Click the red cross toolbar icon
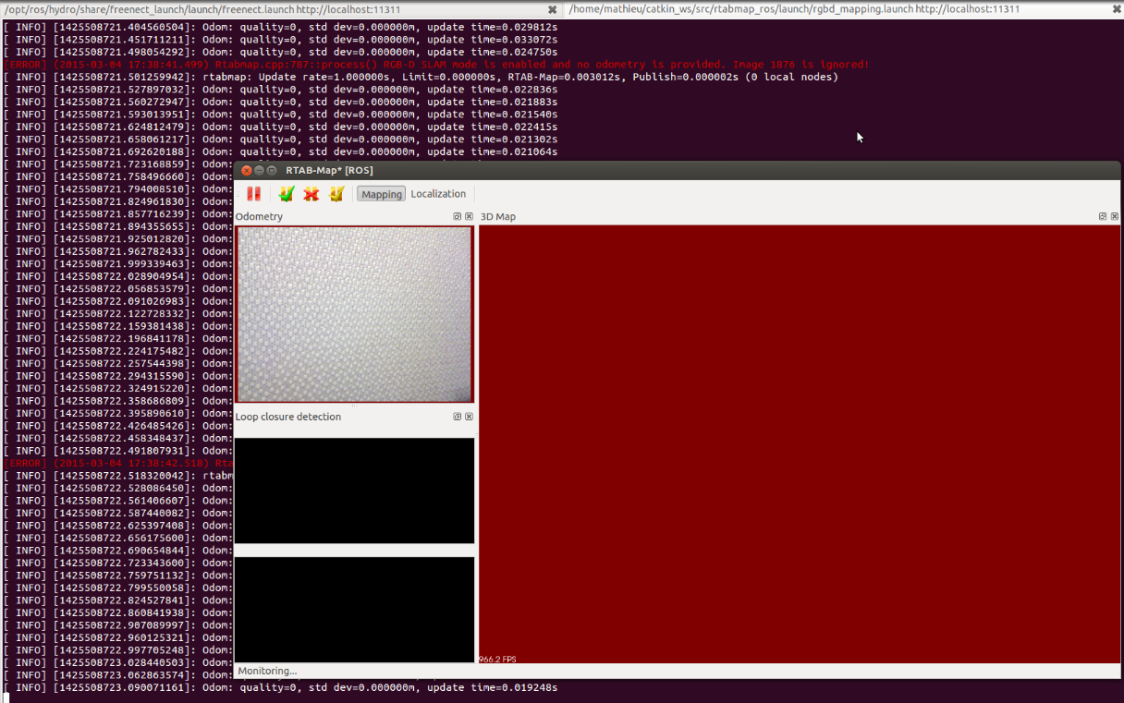 (312, 194)
